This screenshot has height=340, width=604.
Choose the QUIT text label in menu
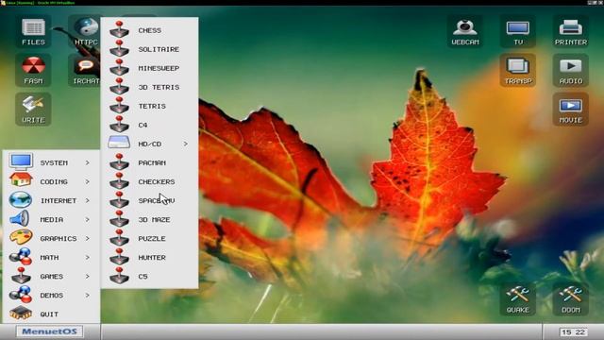pyautogui.click(x=49, y=314)
